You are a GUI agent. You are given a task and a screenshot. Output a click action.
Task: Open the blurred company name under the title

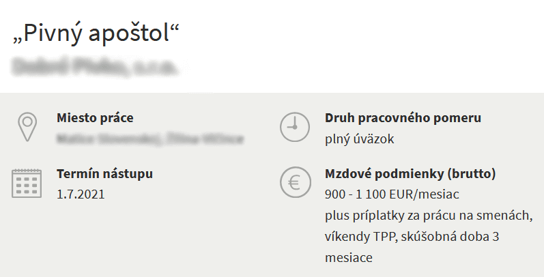click(95, 68)
